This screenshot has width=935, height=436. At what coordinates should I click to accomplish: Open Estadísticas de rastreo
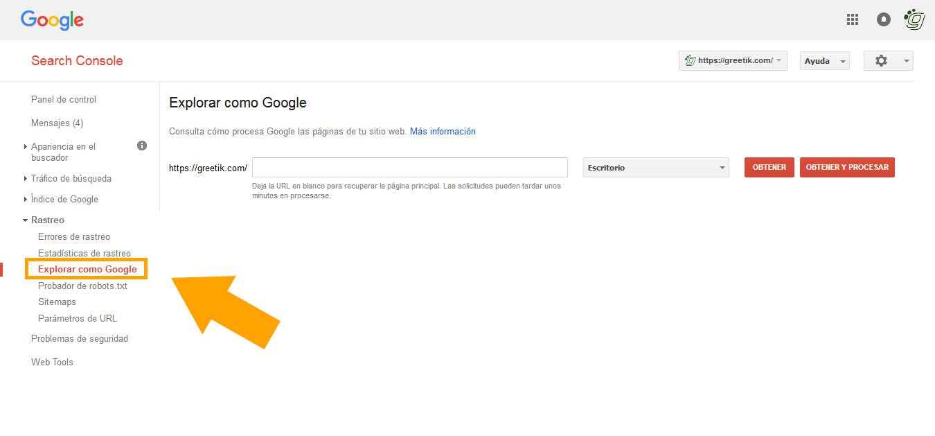(84, 253)
